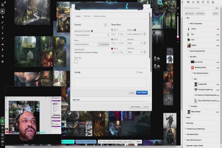Click the journal Search by tag or name field
This screenshot has width=222, height=148.
(199, 8)
